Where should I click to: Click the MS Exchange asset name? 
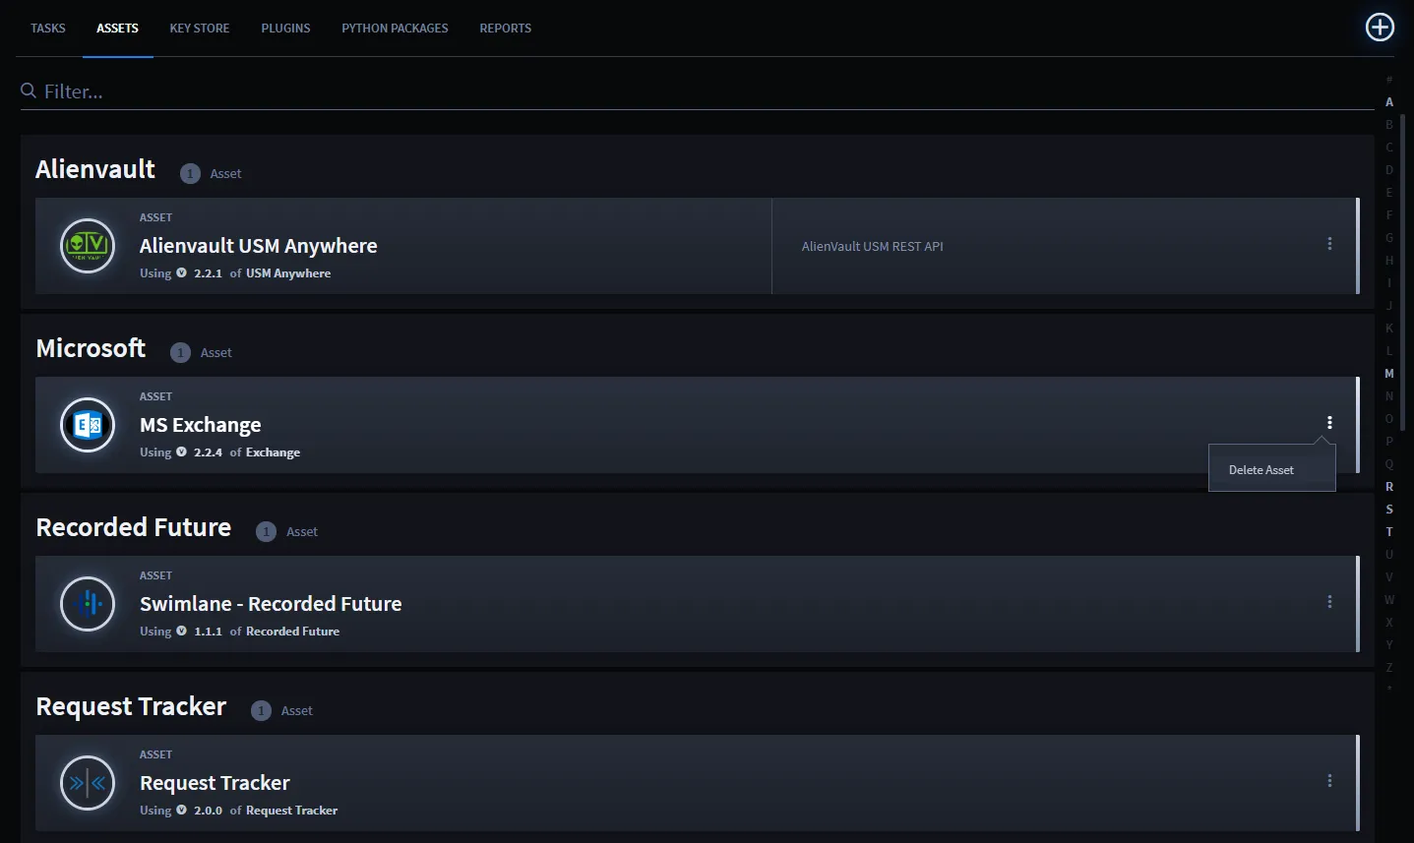point(201,425)
